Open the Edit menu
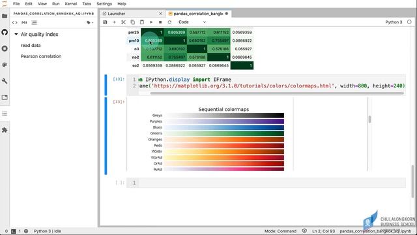This screenshot has height=235, width=417. 29,4
